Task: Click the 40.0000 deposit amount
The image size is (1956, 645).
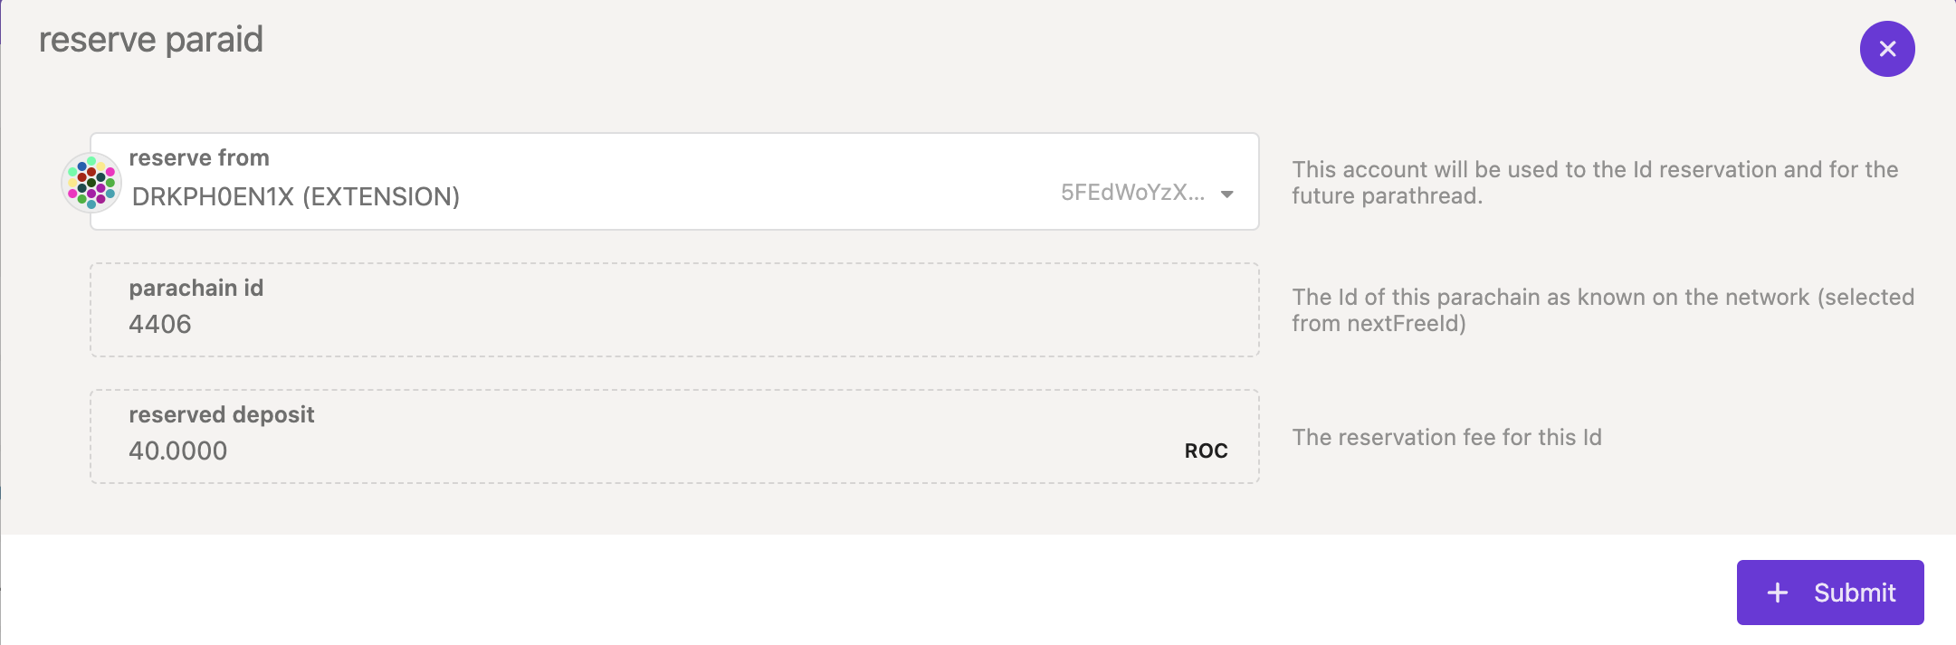Action: (x=178, y=451)
